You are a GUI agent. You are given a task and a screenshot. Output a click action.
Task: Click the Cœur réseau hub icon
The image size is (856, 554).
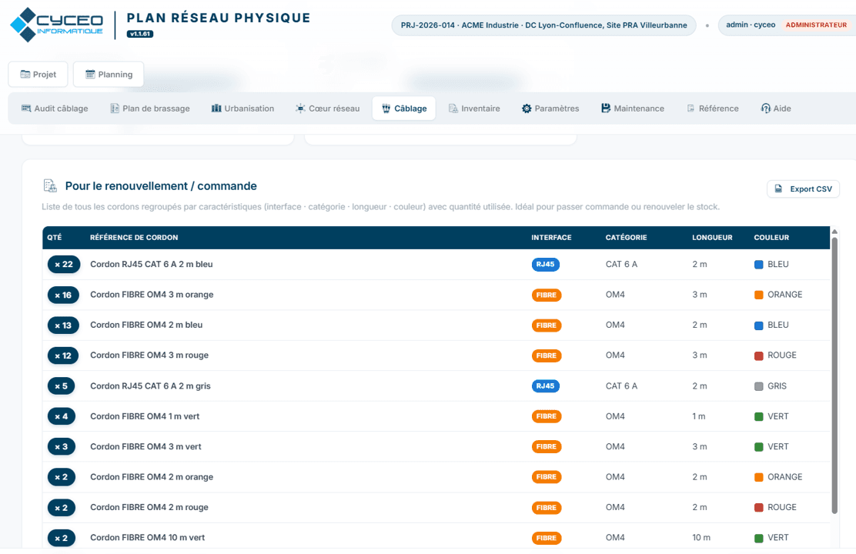(x=300, y=108)
